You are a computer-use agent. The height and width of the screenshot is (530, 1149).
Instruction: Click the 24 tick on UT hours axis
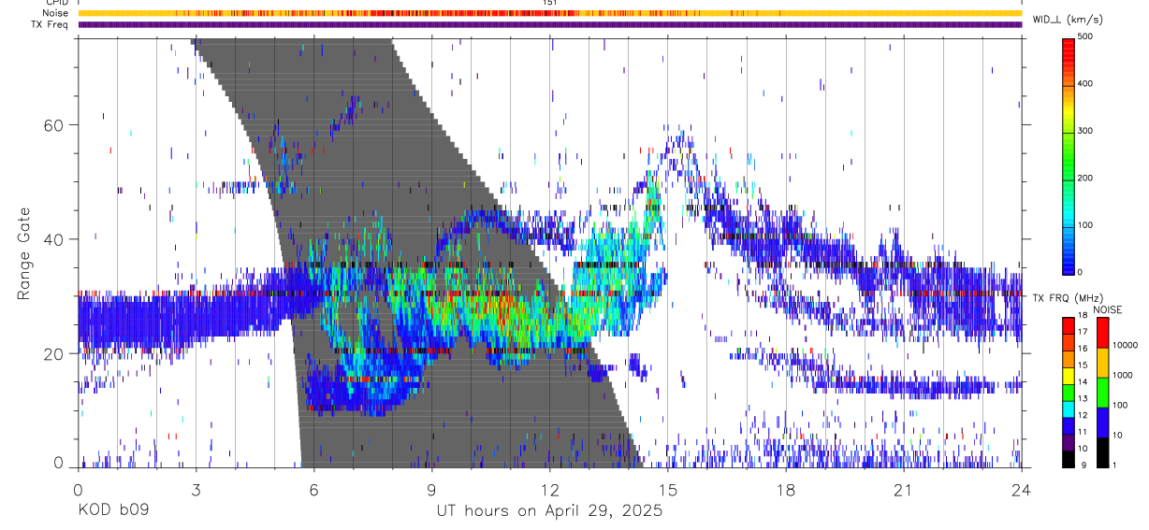point(1022,489)
